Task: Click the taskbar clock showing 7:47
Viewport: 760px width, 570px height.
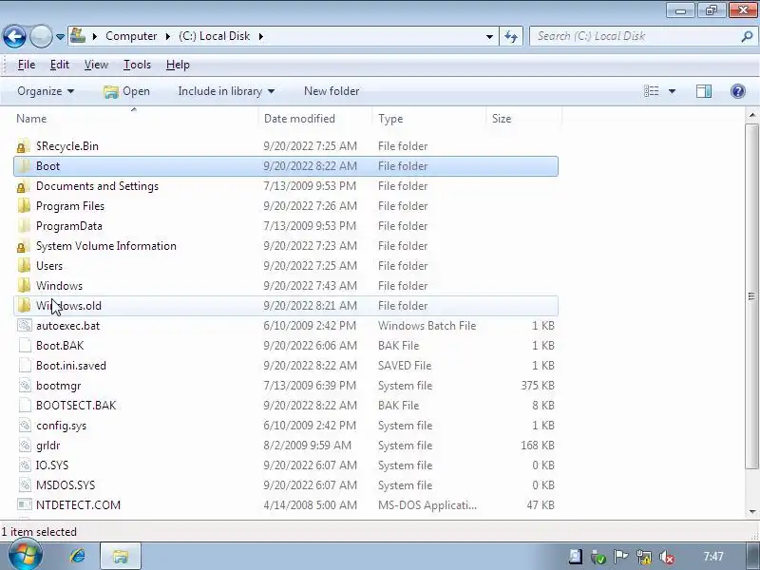Action: (713, 556)
